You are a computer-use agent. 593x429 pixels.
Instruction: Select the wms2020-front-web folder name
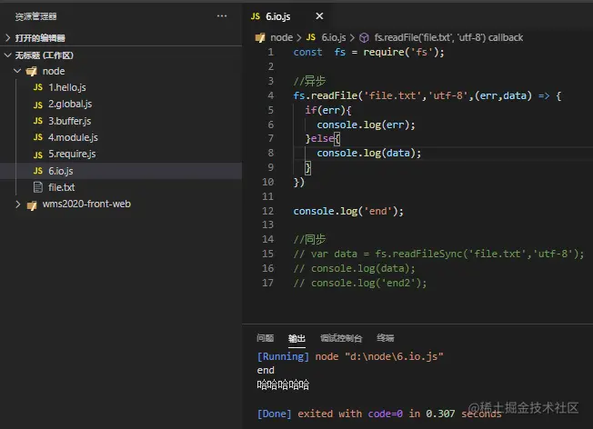tap(86, 204)
